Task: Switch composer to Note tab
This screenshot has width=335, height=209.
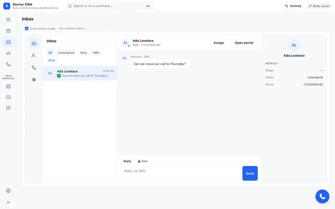Action: [143, 161]
